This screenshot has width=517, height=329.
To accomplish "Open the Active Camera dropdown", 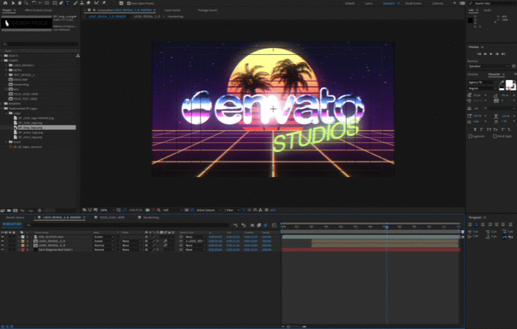I will (x=208, y=210).
